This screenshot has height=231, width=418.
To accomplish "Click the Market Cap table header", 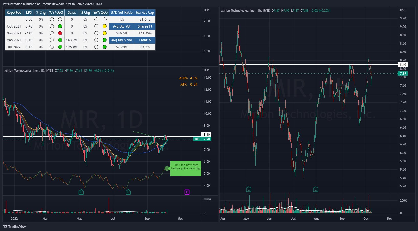I will point(145,12).
